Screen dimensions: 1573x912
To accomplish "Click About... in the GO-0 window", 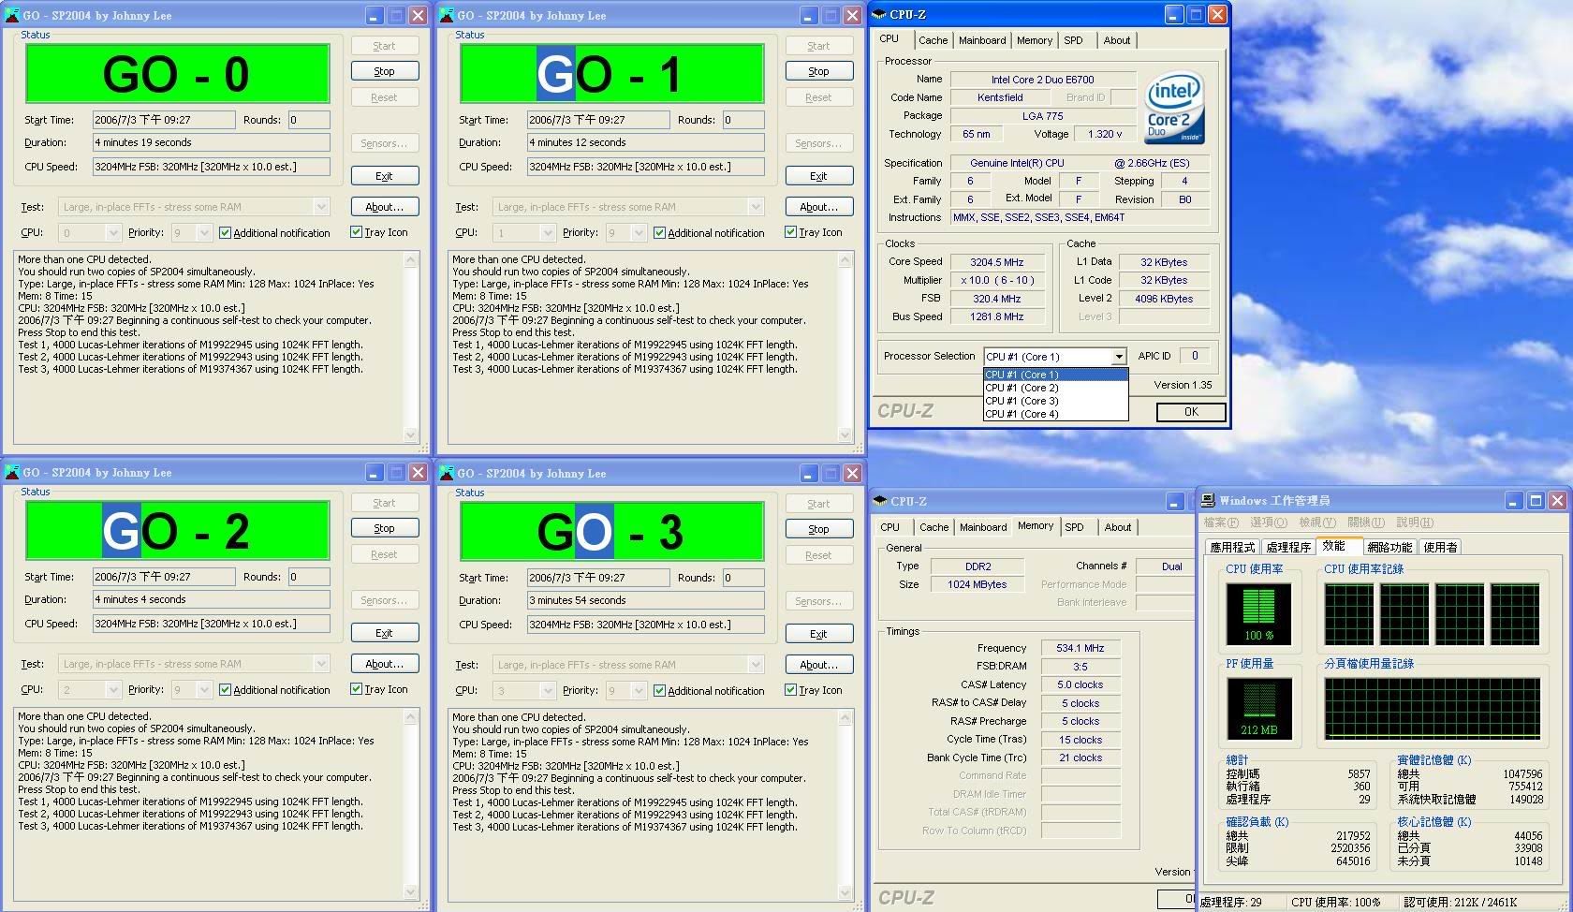I will pyautogui.click(x=384, y=207).
